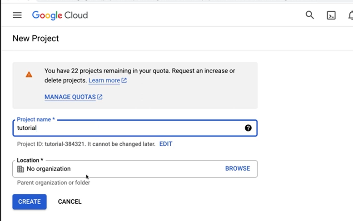Open the MANAGE QUOTAS link
Screen dimensions: 353x221
pos(70,97)
